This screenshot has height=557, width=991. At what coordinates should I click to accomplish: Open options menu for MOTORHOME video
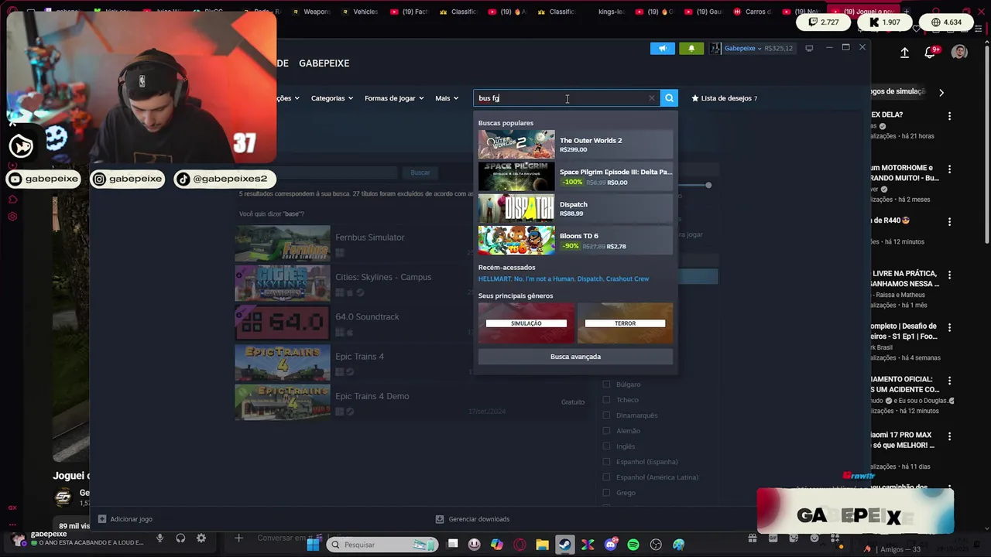pos(949,169)
